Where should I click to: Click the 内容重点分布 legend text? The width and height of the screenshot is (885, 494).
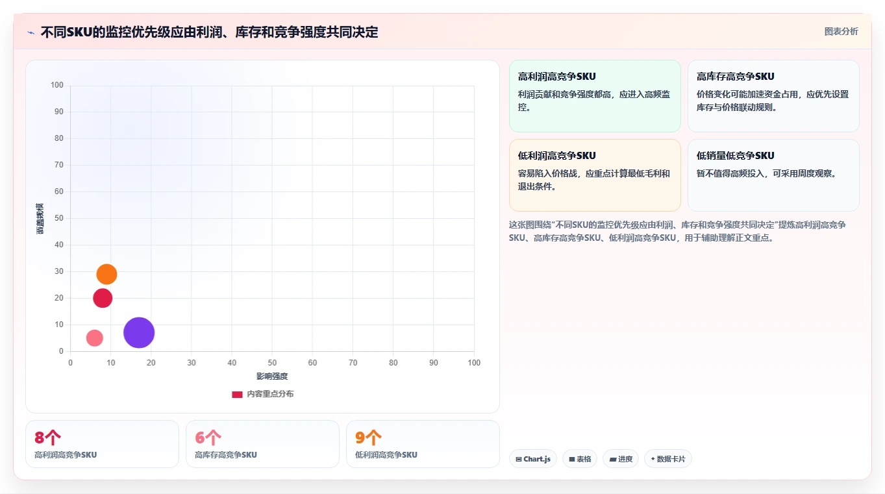click(270, 394)
